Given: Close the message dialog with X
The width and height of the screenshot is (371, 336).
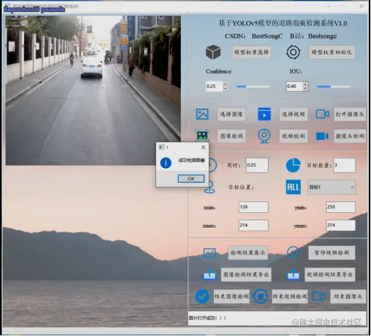Looking at the screenshot, I should (203, 147).
